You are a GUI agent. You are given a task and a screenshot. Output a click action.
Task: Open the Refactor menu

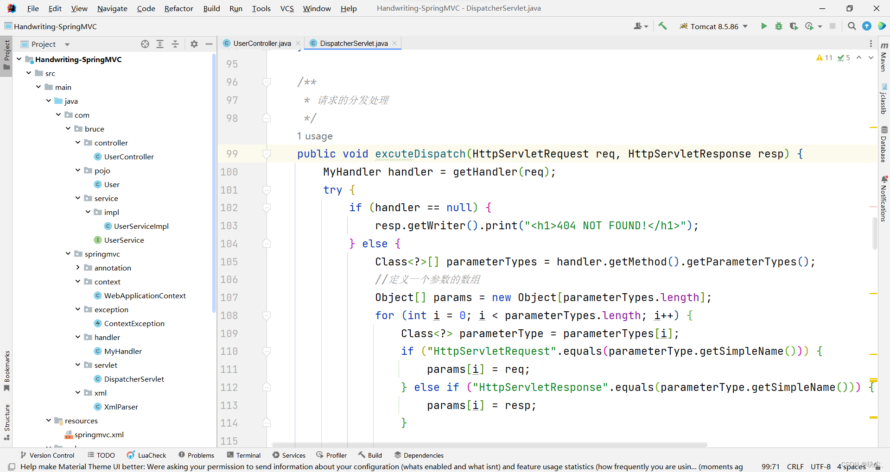[x=178, y=8]
